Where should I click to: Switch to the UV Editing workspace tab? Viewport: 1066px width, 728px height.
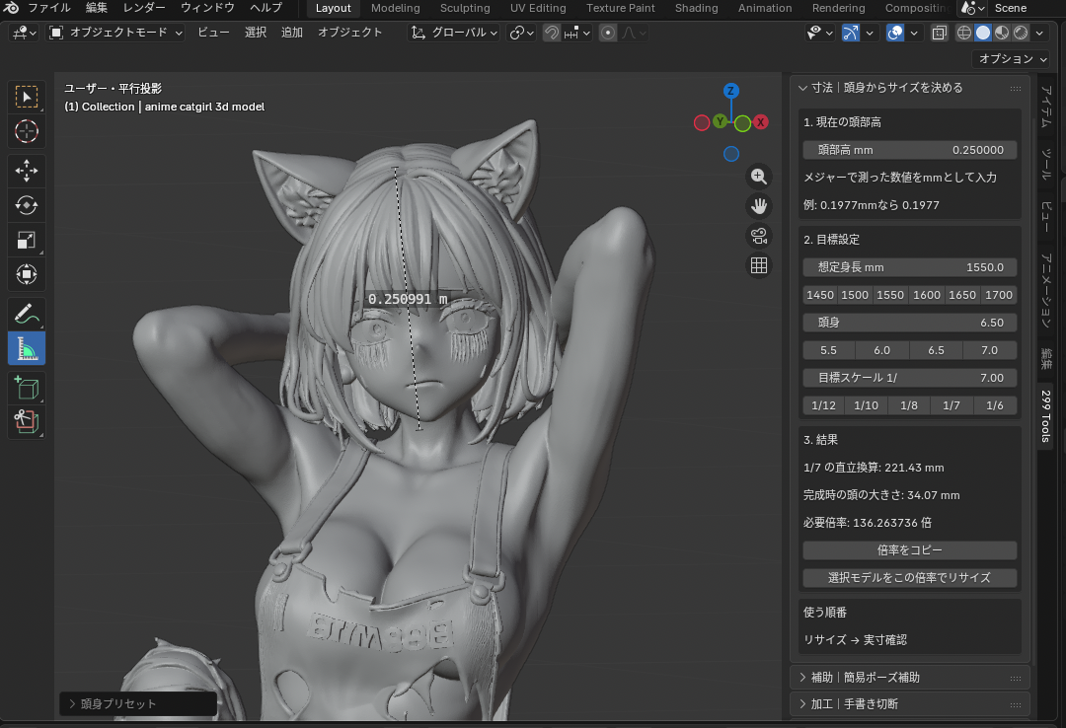pos(538,8)
